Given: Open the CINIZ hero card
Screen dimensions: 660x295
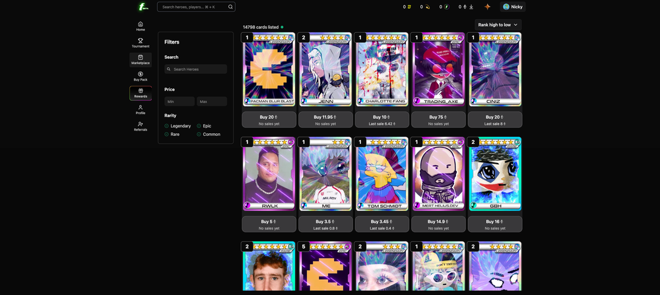Looking at the screenshot, I should pos(495,69).
